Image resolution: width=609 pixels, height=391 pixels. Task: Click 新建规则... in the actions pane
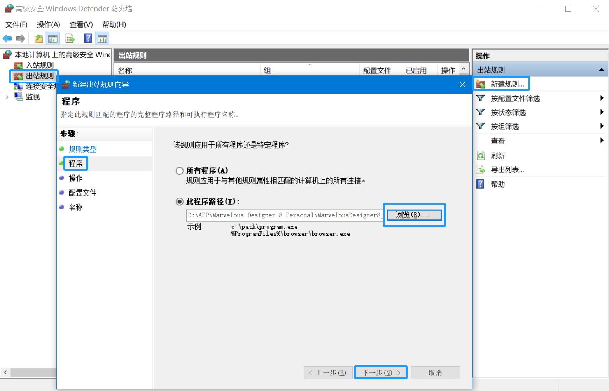click(x=507, y=84)
